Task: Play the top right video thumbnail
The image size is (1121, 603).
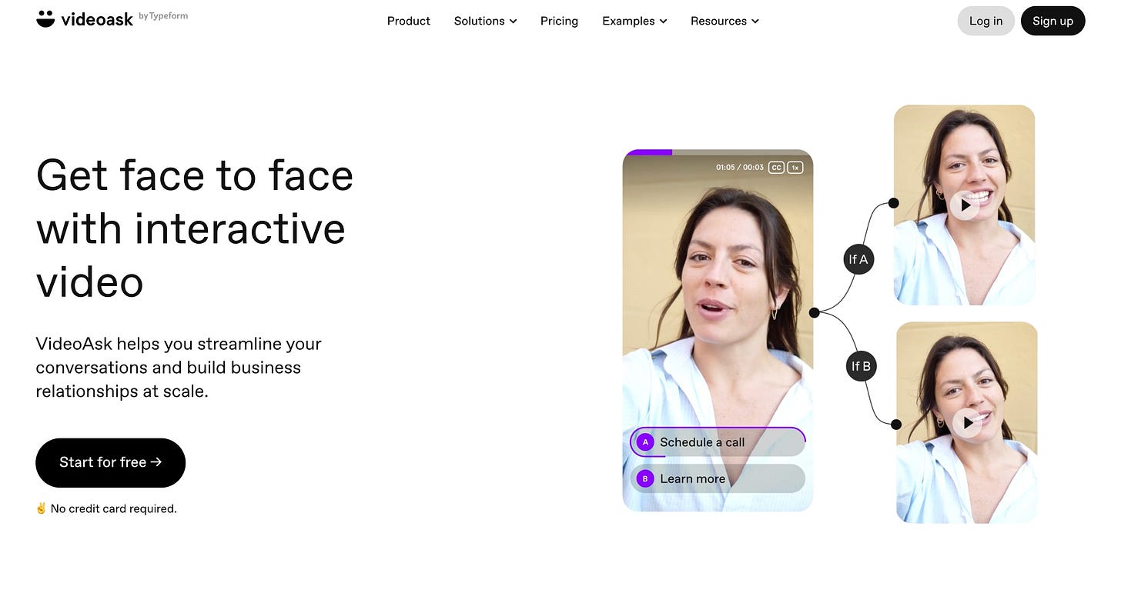Action: coord(965,205)
